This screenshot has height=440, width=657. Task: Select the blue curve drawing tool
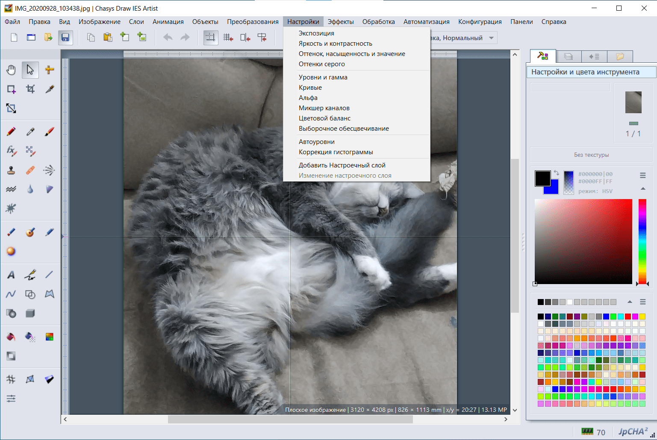coord(11,294)
